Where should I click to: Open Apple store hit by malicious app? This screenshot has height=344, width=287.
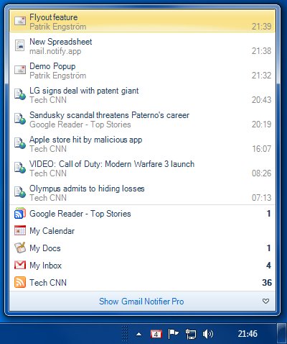click(x=143, y=143)
